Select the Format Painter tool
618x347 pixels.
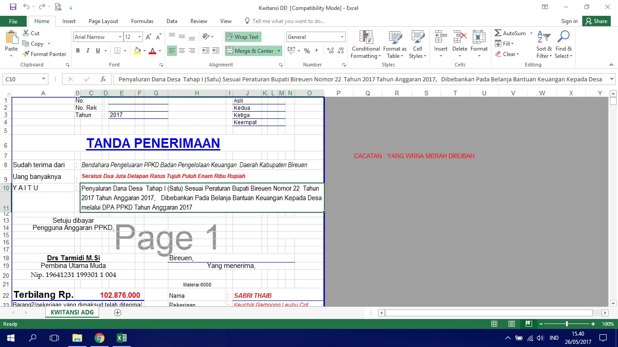point(44,54)
